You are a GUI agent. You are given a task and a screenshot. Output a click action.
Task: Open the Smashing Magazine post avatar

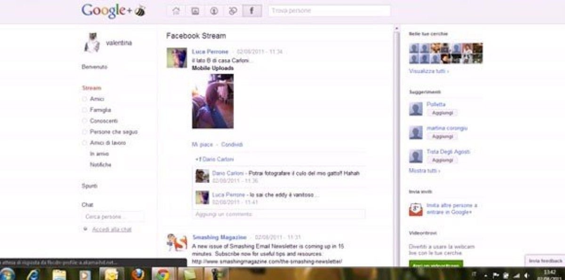pos(177,242)
